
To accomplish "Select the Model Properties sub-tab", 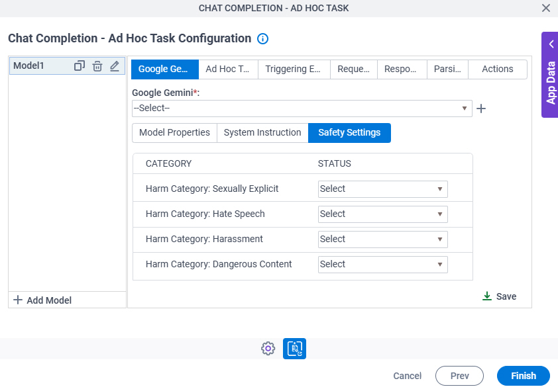I will (x=174, y=133).
